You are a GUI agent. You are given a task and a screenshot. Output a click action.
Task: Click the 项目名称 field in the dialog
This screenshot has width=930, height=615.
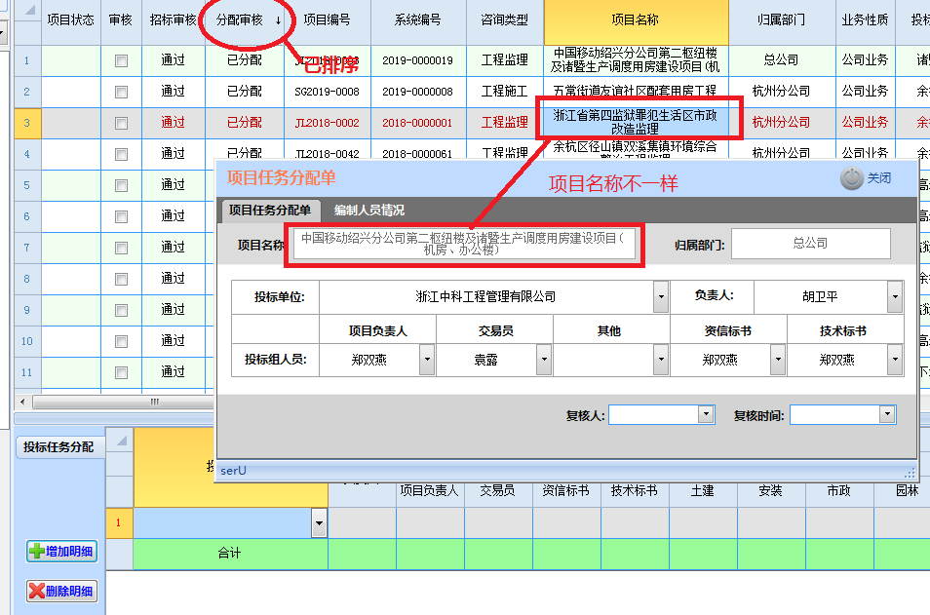coord(464,244)
